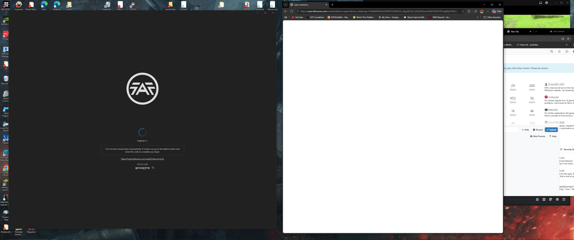Close the 'Just a moment...' tab
Screen dimensions: 574x240
point(326,5)
